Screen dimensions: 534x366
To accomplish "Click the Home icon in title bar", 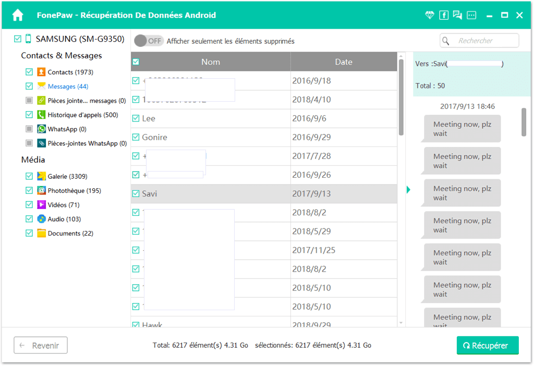I will [18, 15].
